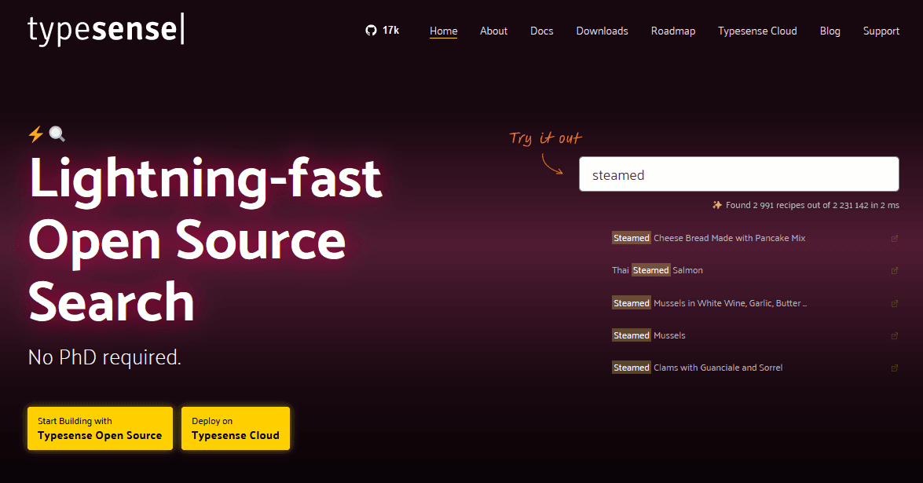Open Typesense Cloud in navigation

tap(757, 31)
